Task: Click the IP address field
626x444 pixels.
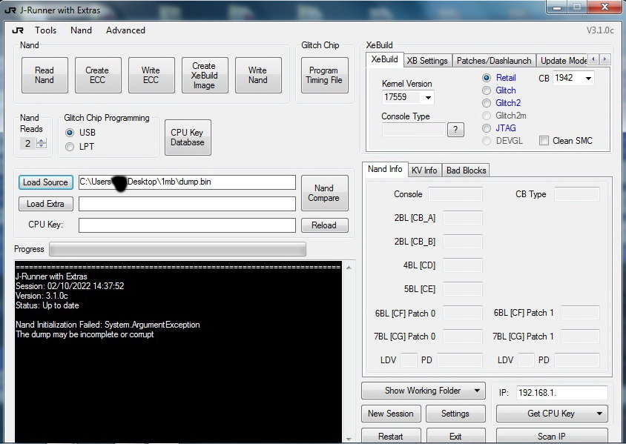Action: point(561,393)
